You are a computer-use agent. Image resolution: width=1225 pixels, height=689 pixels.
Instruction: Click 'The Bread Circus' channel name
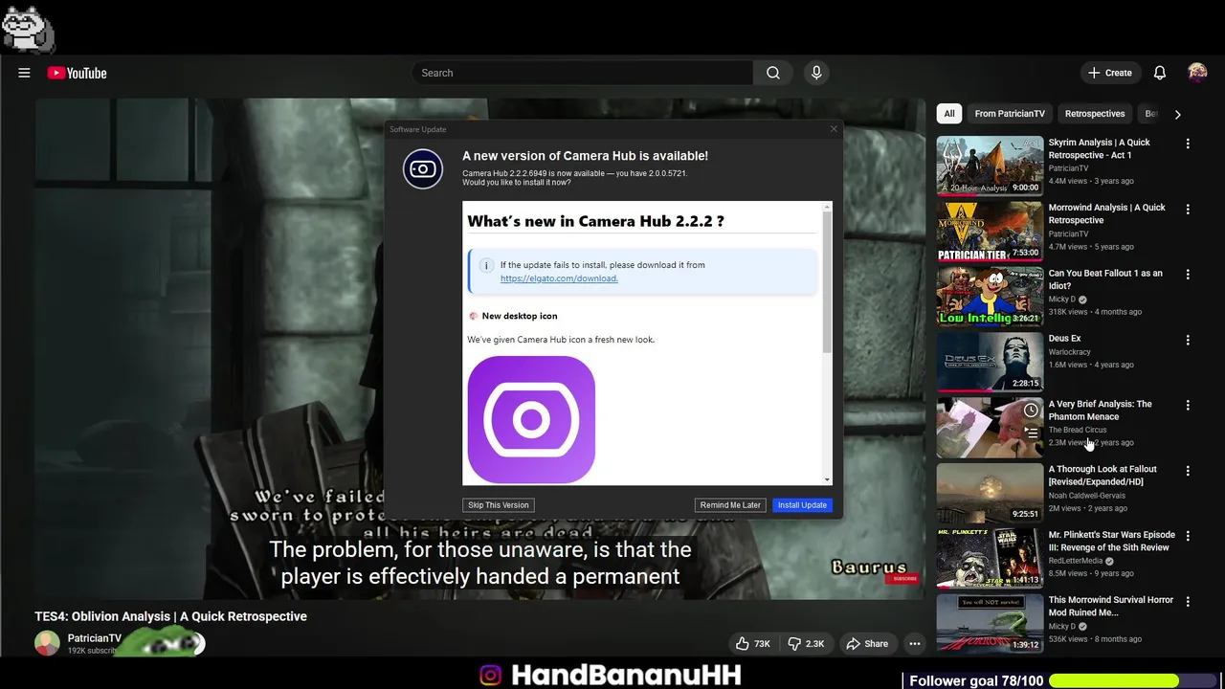point(1078,430)
